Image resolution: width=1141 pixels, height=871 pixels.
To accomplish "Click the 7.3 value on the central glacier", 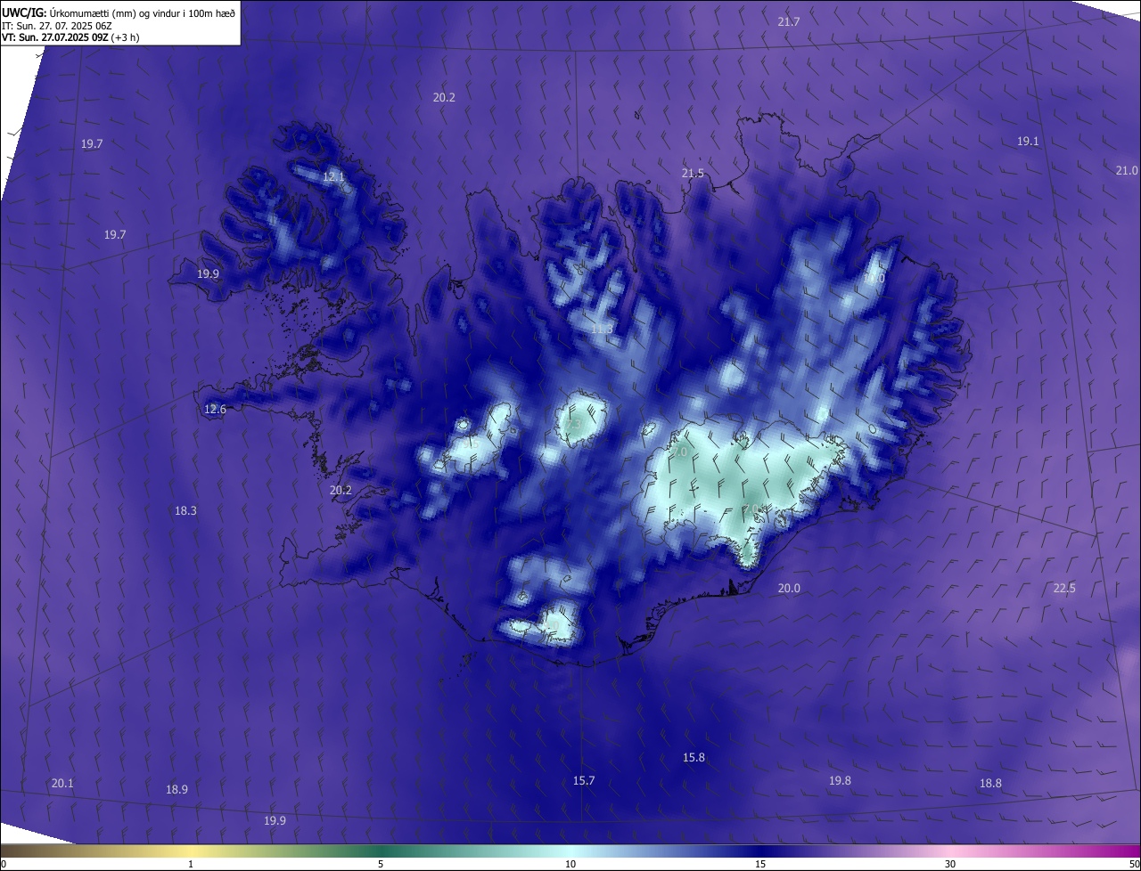I will 575,424.
